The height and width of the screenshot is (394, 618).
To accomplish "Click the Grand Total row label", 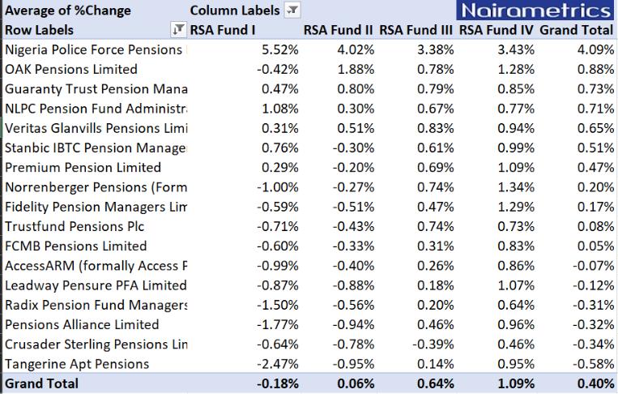I will (x=41, y=383).
